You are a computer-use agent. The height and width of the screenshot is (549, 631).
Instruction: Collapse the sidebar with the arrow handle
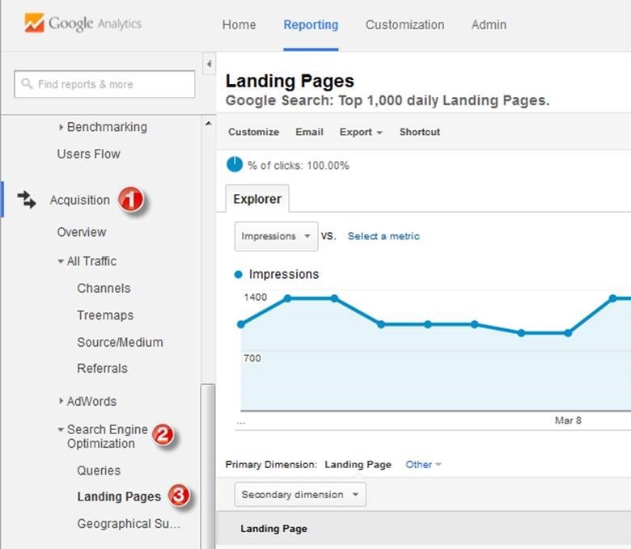pos(209,64)
